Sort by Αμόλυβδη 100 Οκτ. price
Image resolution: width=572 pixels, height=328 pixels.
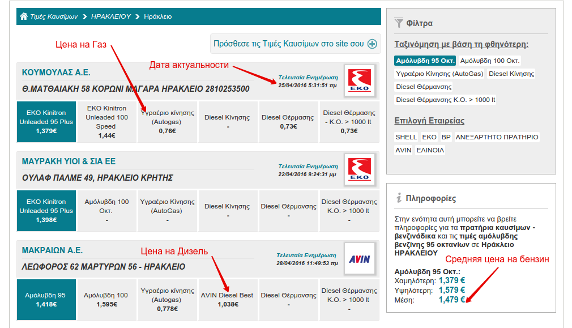(490, 61)
